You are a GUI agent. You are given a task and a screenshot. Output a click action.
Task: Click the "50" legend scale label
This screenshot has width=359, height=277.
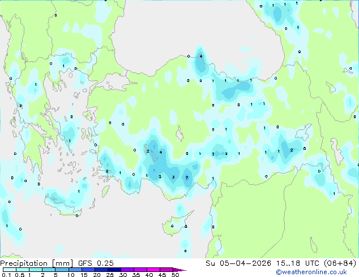(x=175, y=275)
